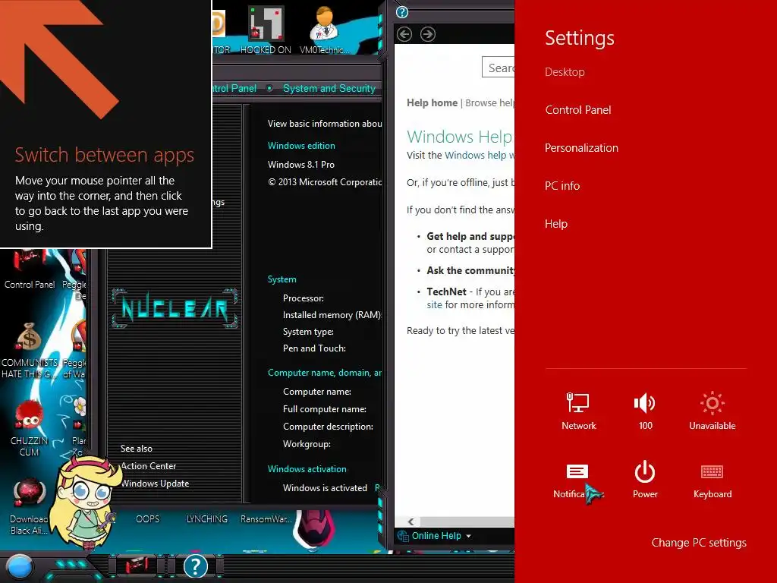Go forward in Windows Help window
Image resolution: width=777 pixels, height=583 pixels.
pos(428,34)
